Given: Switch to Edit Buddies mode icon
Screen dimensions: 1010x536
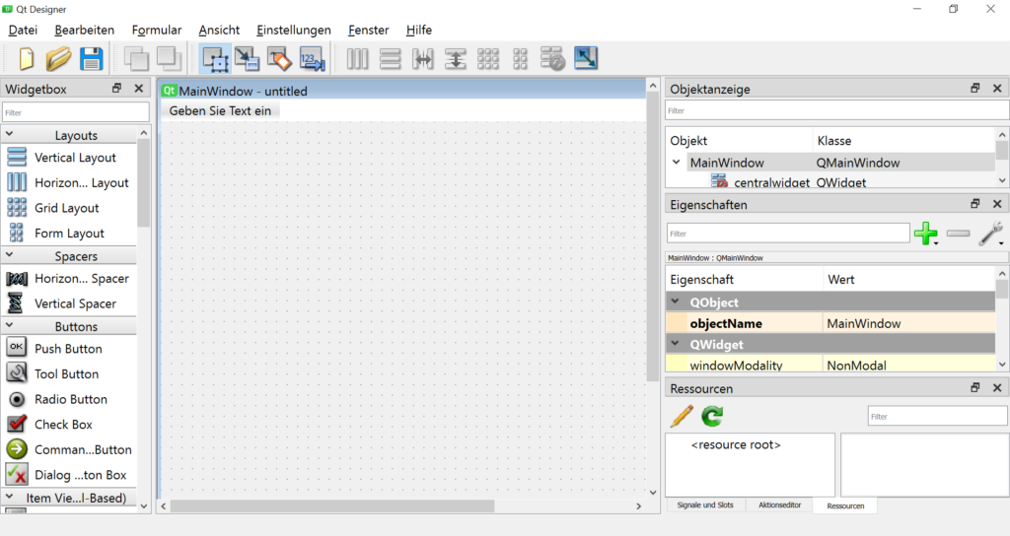Looking at the screenshot, I should coord(279,58).
